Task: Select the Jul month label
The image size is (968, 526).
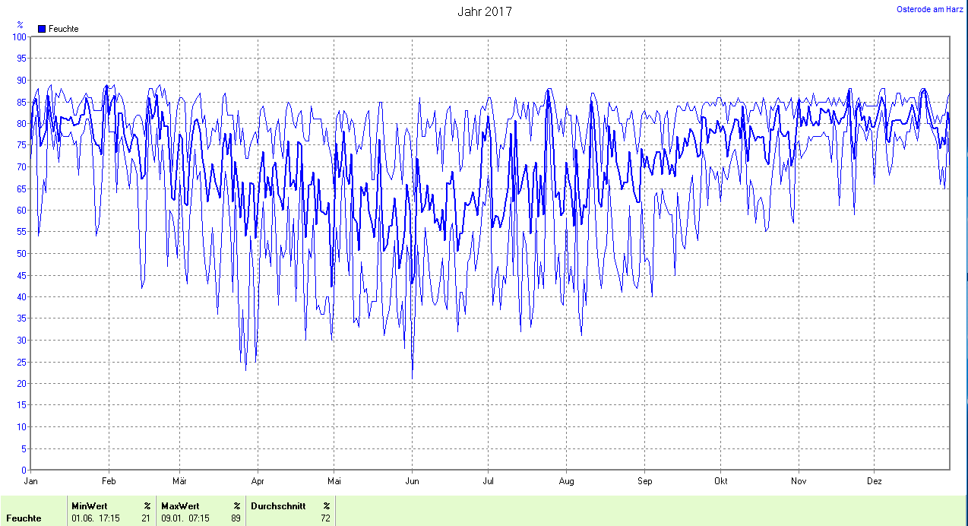Action: [489, 481]
